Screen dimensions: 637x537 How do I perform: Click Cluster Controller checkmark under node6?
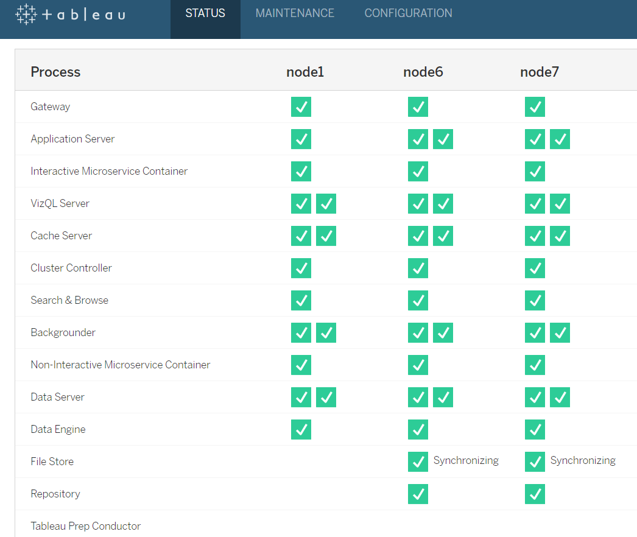[418, 268]
